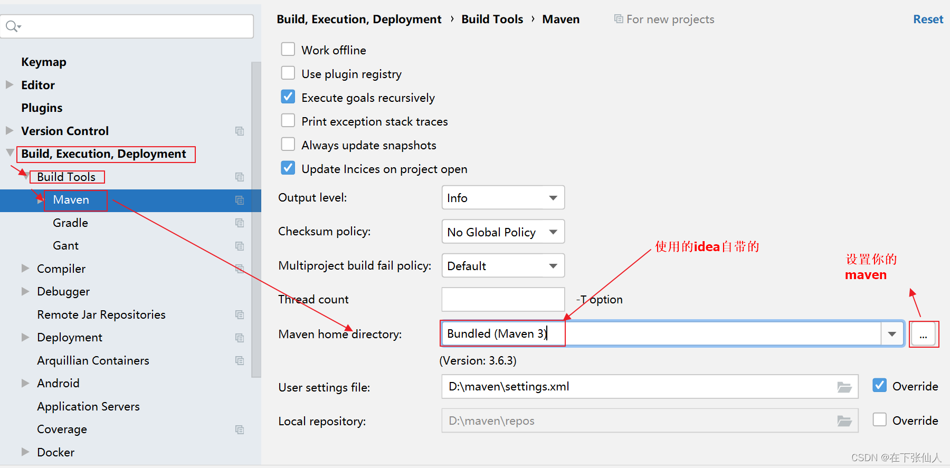The image size is (950, 468).
Task: Open the Output level dropdown
Action: pyautogui.click(x=503, y=198)
